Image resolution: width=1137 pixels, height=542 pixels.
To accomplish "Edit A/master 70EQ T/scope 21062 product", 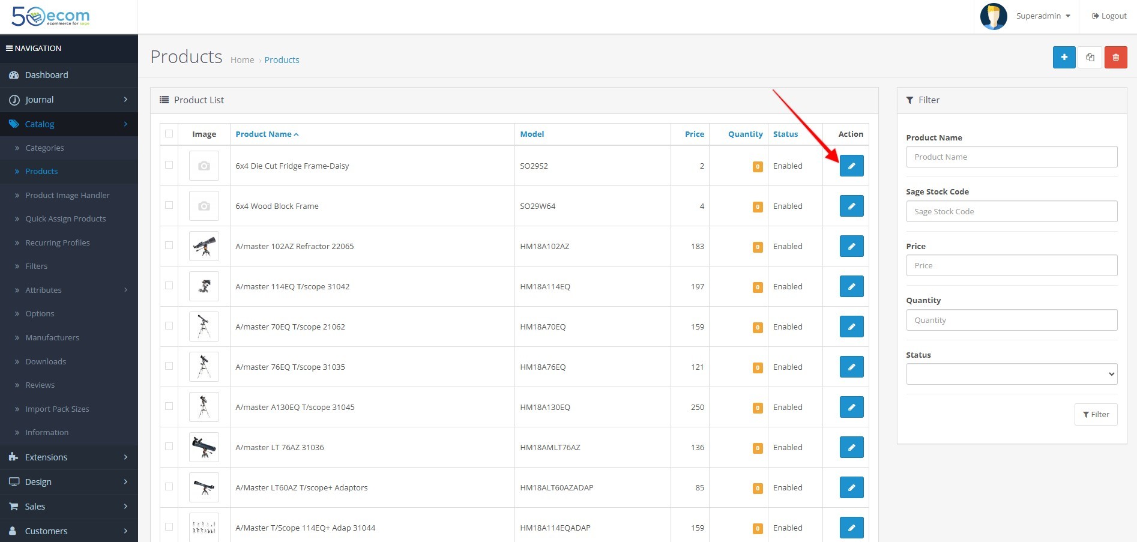I will 851,327.
